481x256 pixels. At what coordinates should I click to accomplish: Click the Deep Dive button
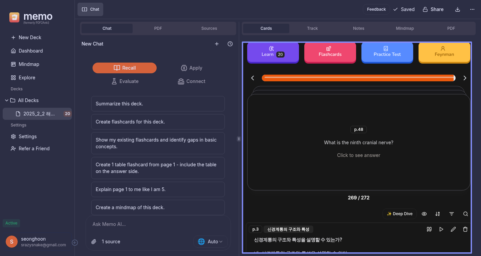coord(399,214)
